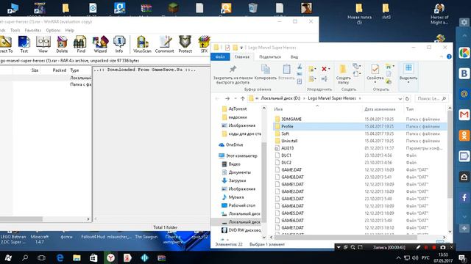Screen dimensions: 471x264
Task: Go up one folder level in Explorer
Action: 243,98
